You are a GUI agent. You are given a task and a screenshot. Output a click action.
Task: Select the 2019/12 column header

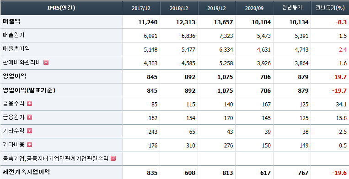[x=216, y=8]
